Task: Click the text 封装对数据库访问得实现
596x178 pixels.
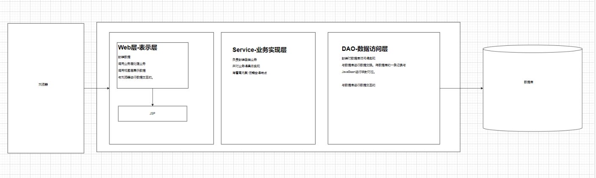Action: point(359,58)
